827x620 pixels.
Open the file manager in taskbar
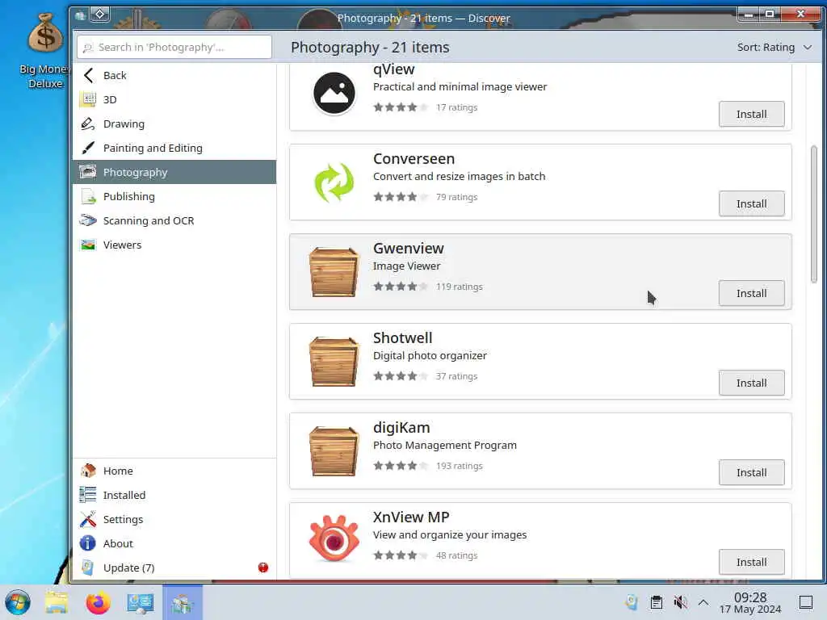tap(57, 602)
